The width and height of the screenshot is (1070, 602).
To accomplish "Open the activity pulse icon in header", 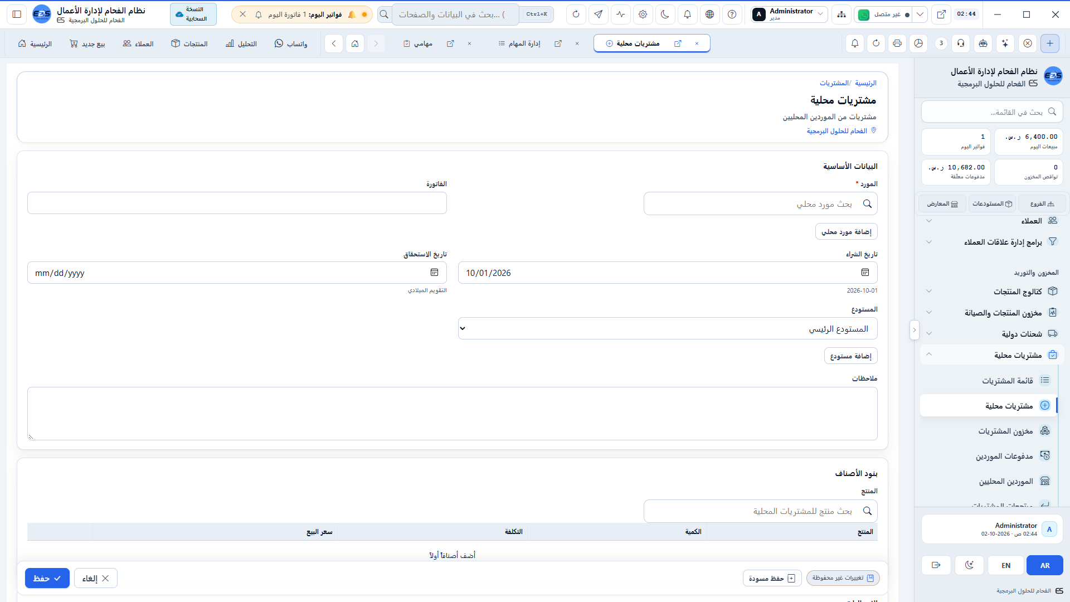I will tap(620, 14).
